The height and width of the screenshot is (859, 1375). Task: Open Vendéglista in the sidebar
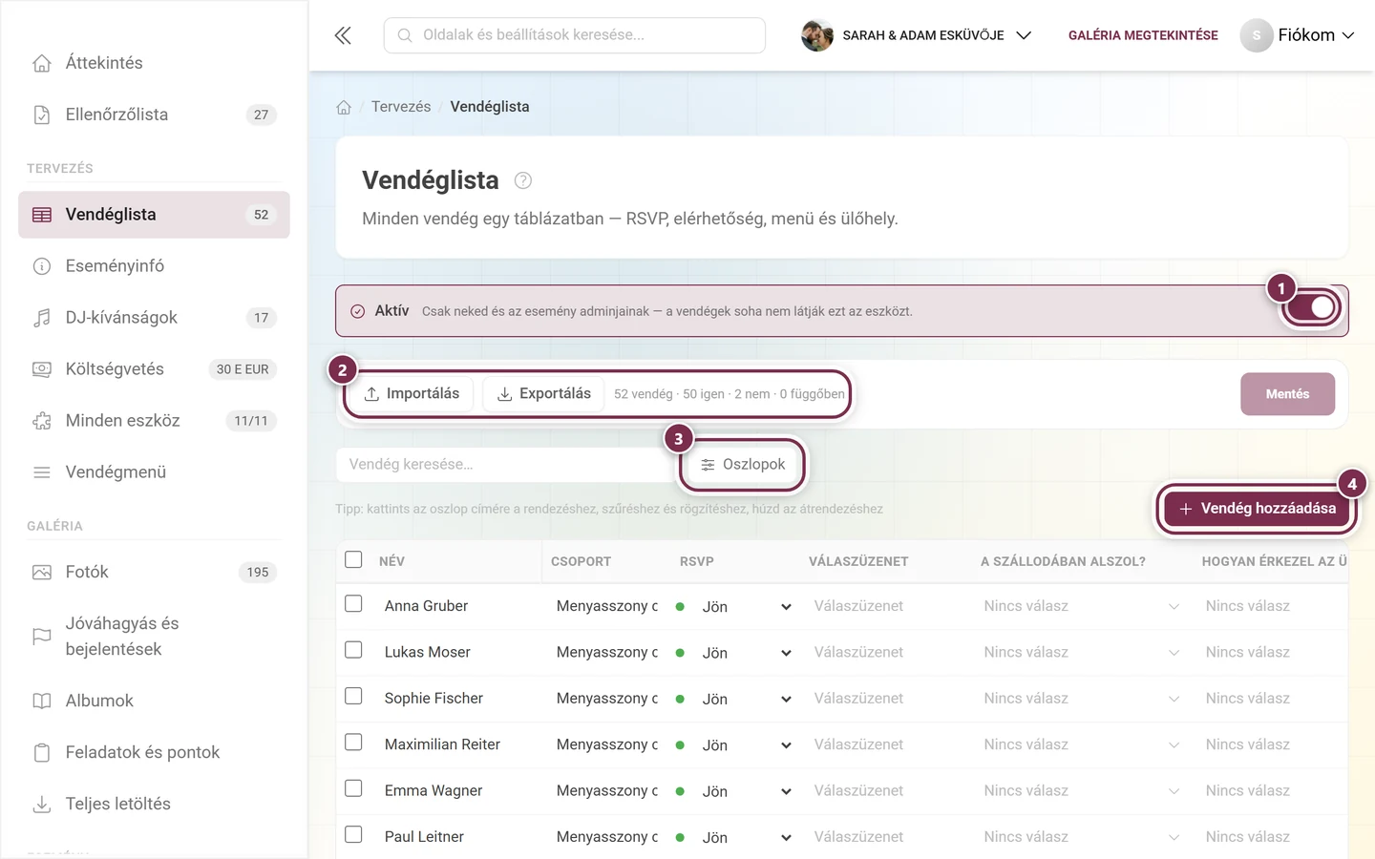(x=154, y=215)
